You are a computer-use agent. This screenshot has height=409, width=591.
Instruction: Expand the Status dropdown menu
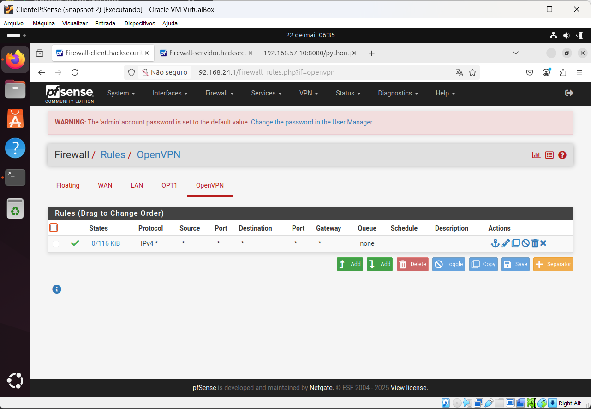pos(348,93)
